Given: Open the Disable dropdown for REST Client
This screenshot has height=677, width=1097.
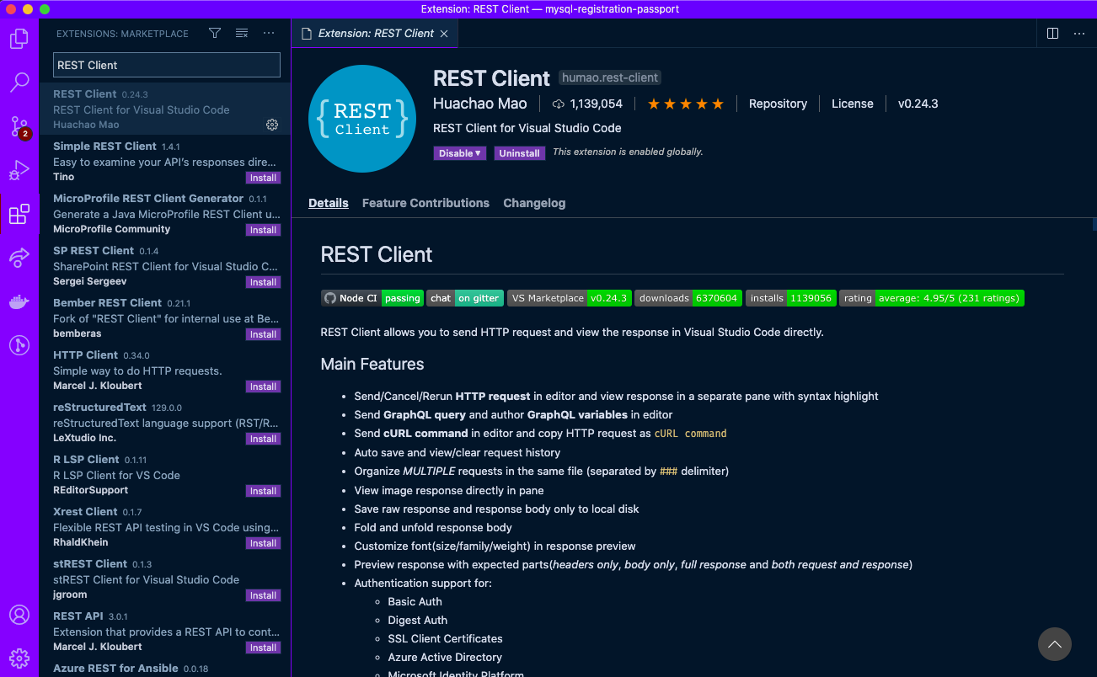Looking at the screenshot, I should click(x=459, y=152).
